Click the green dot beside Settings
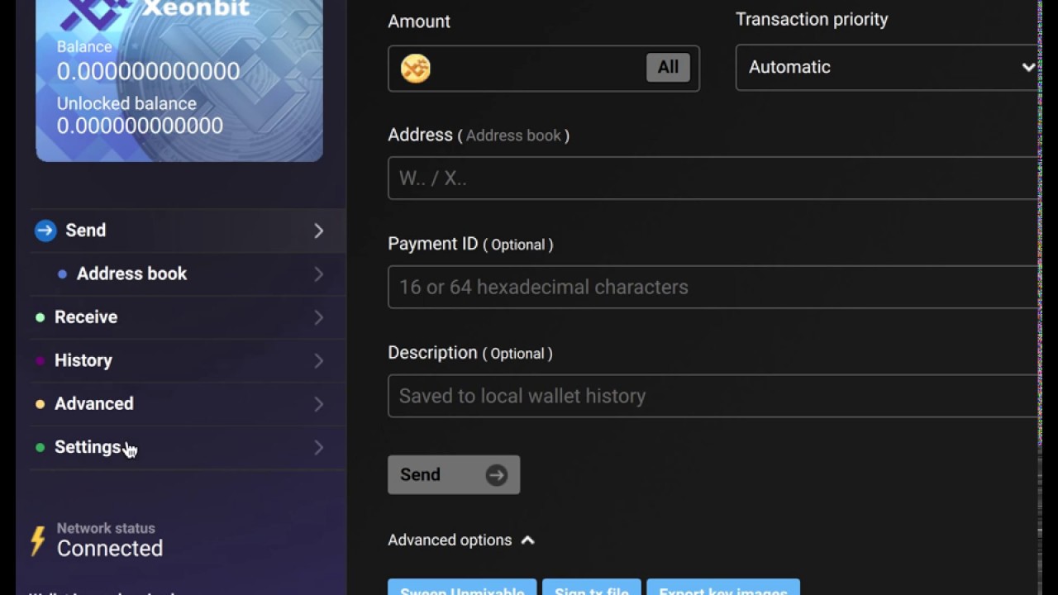This screenshot has width=1058, height=595. click(x=40, y=447)
